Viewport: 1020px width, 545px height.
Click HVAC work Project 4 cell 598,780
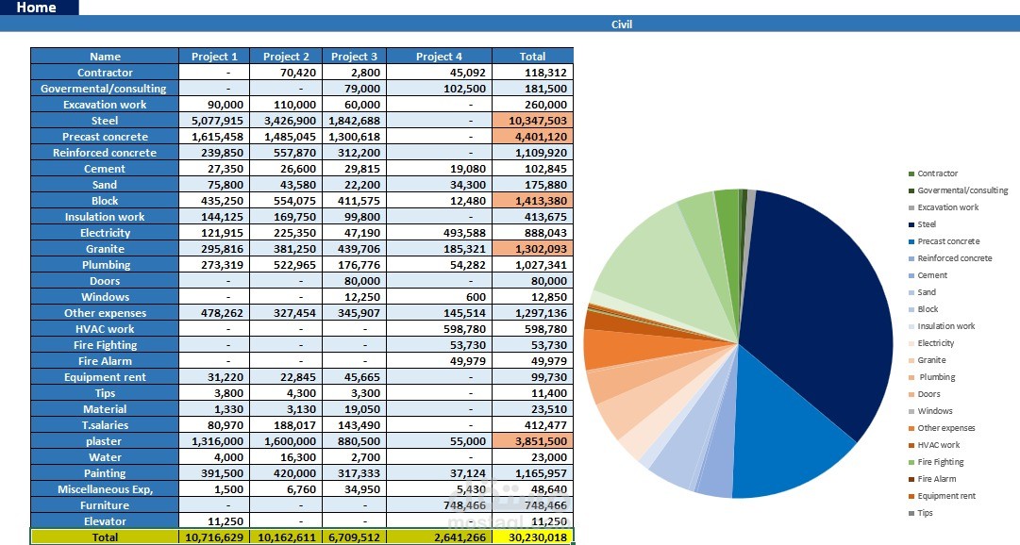pos(439,329)
